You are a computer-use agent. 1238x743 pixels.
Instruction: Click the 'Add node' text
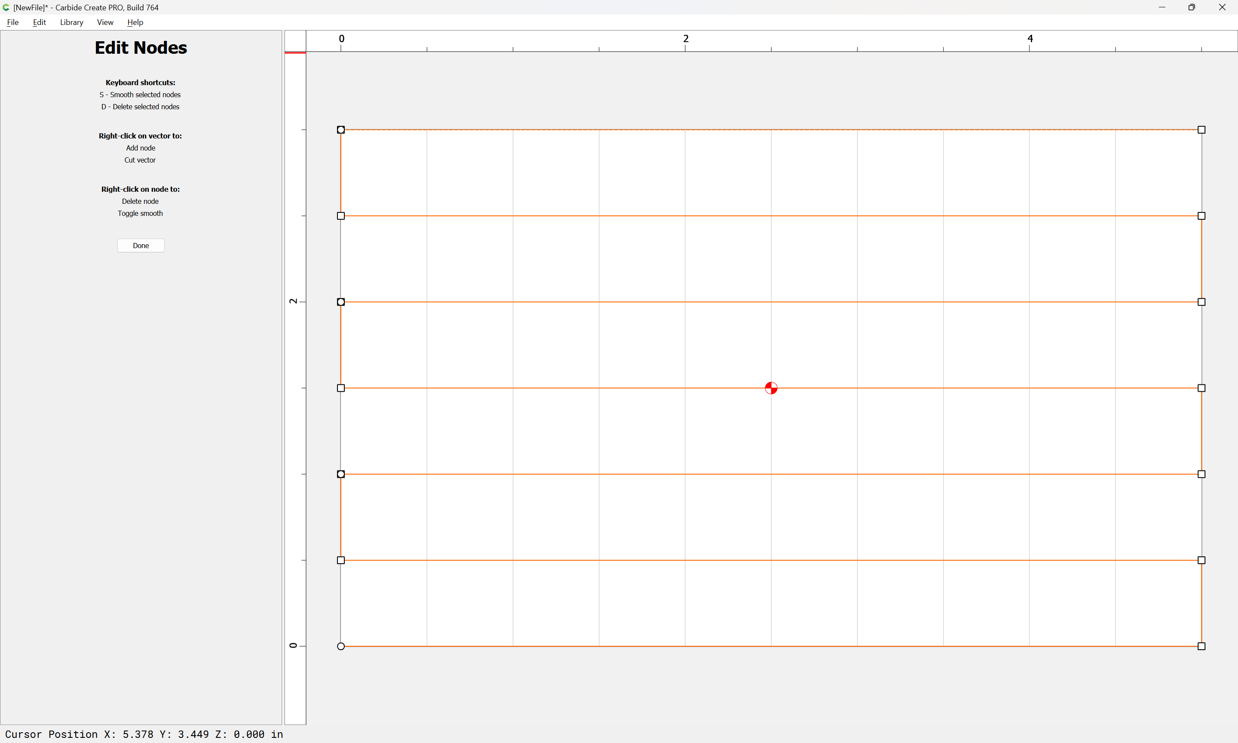tap(141, 148)
